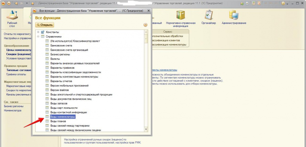Click the Открыть button in Все функции
306x147 pixels.
click(x=45, y=25)
